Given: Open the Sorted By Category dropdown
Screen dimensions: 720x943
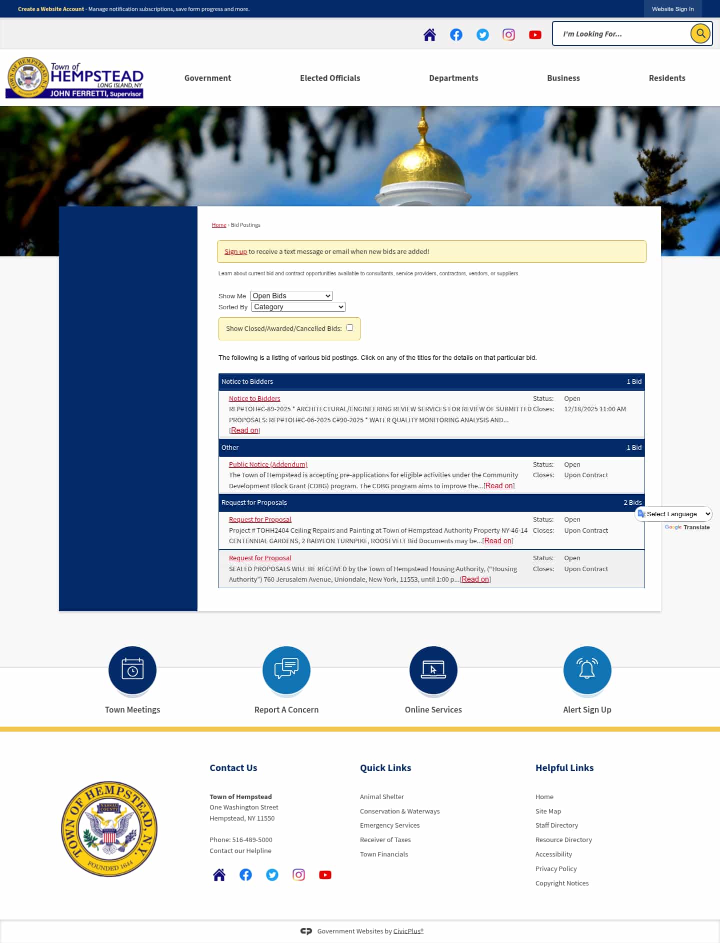Looking at the screenshot, I should [298, 307].
